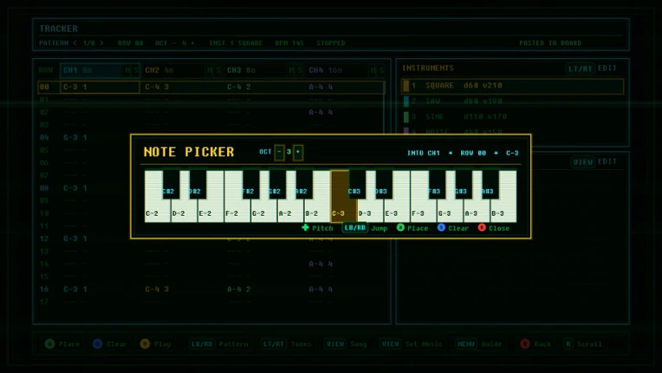Select instrument 3 SINE row
This screenshot has width=662, height=373.
click(x=512, y=116)
